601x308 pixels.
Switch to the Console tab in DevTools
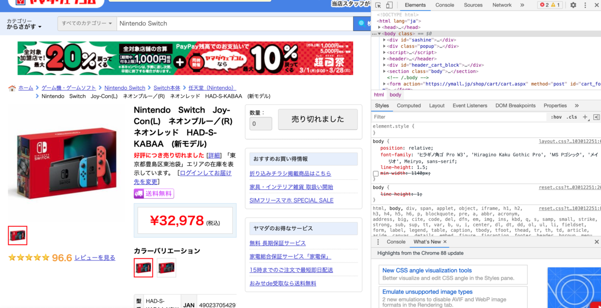tap(445, 5)
